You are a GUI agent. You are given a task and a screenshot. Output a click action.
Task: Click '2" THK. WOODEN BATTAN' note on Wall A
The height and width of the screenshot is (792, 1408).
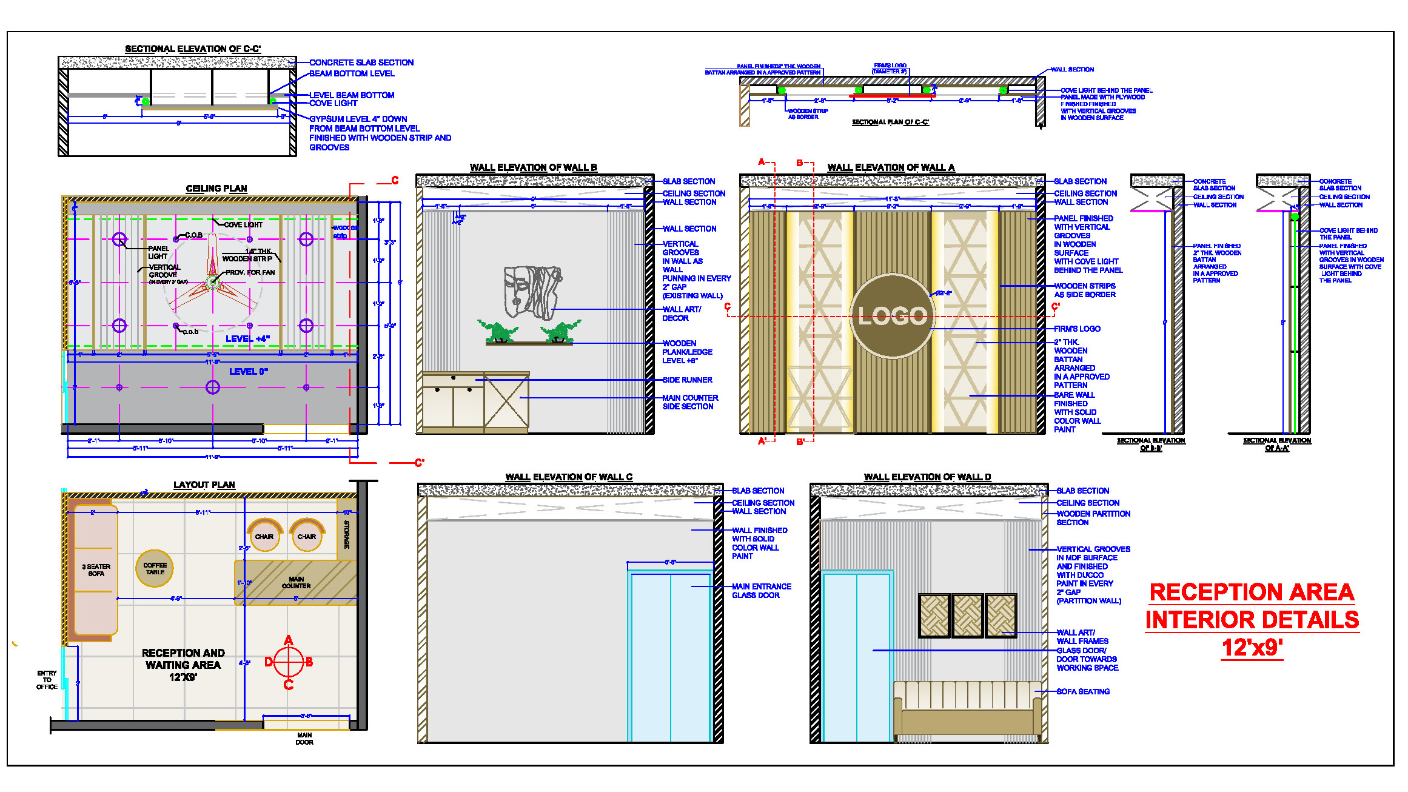point(1082,363)
